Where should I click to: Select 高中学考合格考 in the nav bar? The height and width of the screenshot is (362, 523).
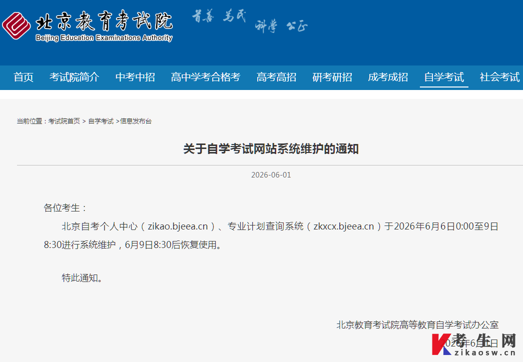pos(206,77)
